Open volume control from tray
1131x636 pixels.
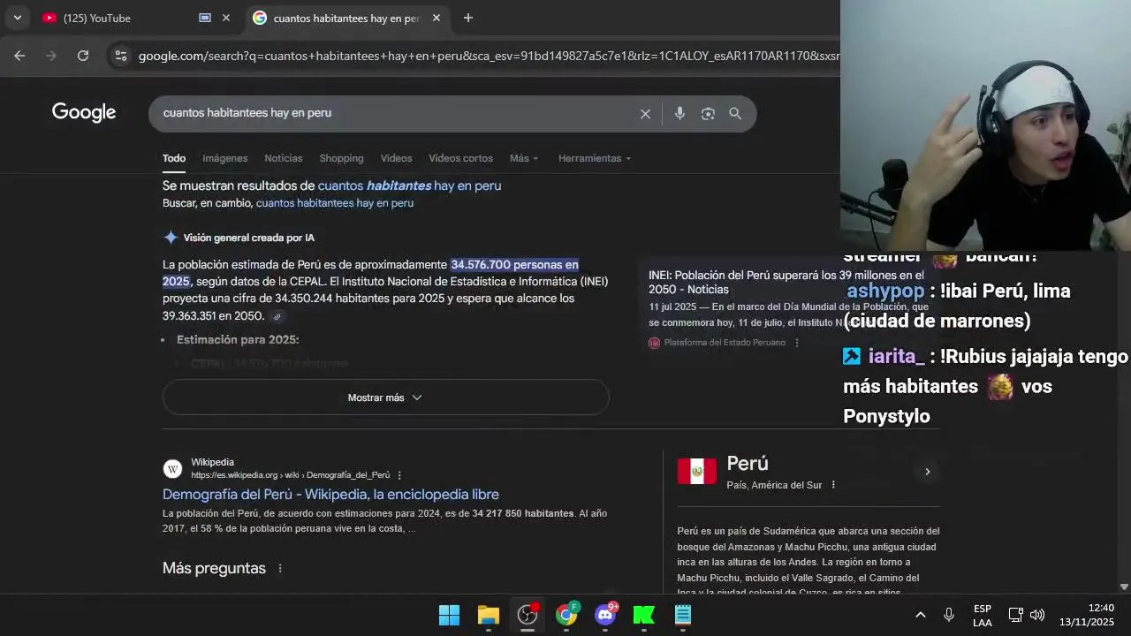click(1037, 615)
